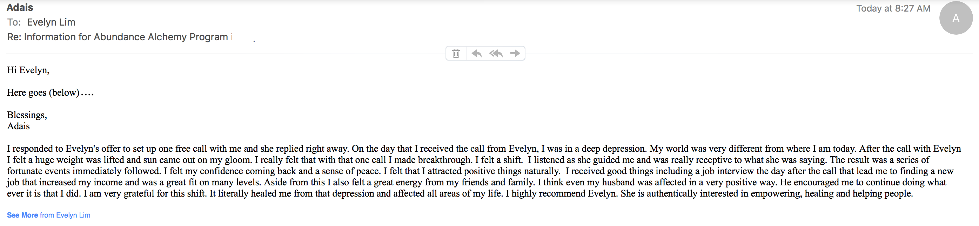Place cursor on the "Adais" signature under Blessings
This screenshot has width=979, height=226.
(x=18, y=126)
